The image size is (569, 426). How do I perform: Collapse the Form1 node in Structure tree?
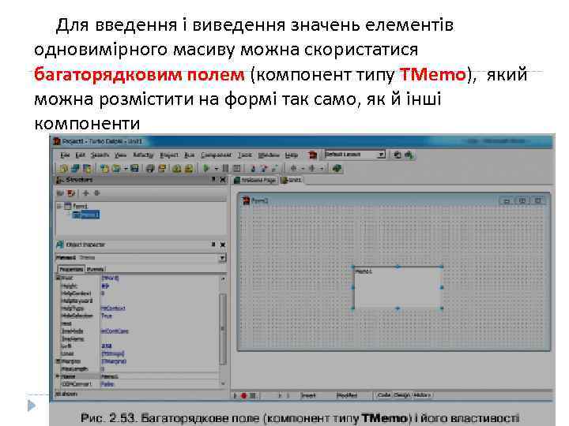(x=59, y=206)
